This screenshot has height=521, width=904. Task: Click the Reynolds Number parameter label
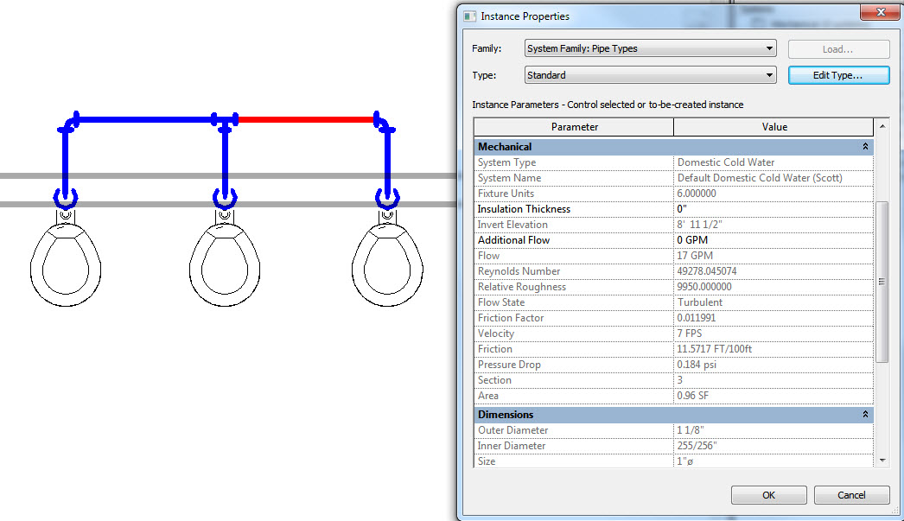click(x=519, y=271)
